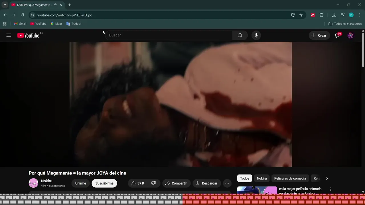The width and height of the screenshot is (365, 205).
Task: Open Gmail bookmark
Action: click(x=20, y=24)
